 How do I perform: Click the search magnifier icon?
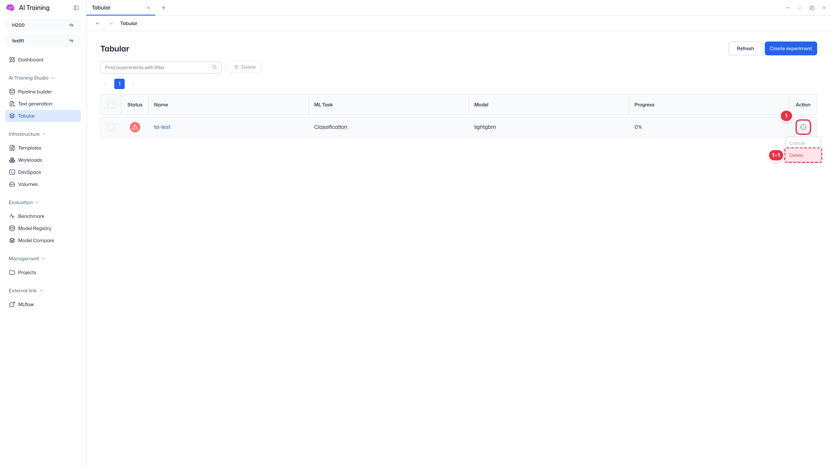215,67
